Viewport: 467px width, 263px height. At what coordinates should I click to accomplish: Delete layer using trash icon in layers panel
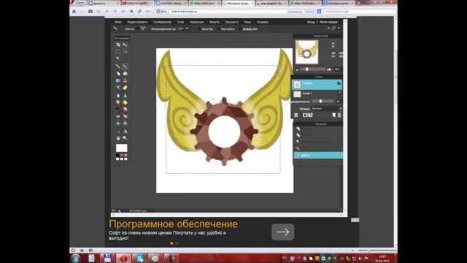[339, 115]
